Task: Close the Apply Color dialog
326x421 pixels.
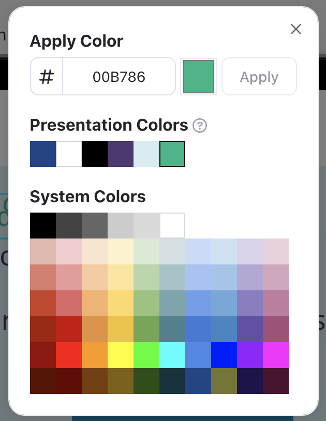Action: pos(296,29)
